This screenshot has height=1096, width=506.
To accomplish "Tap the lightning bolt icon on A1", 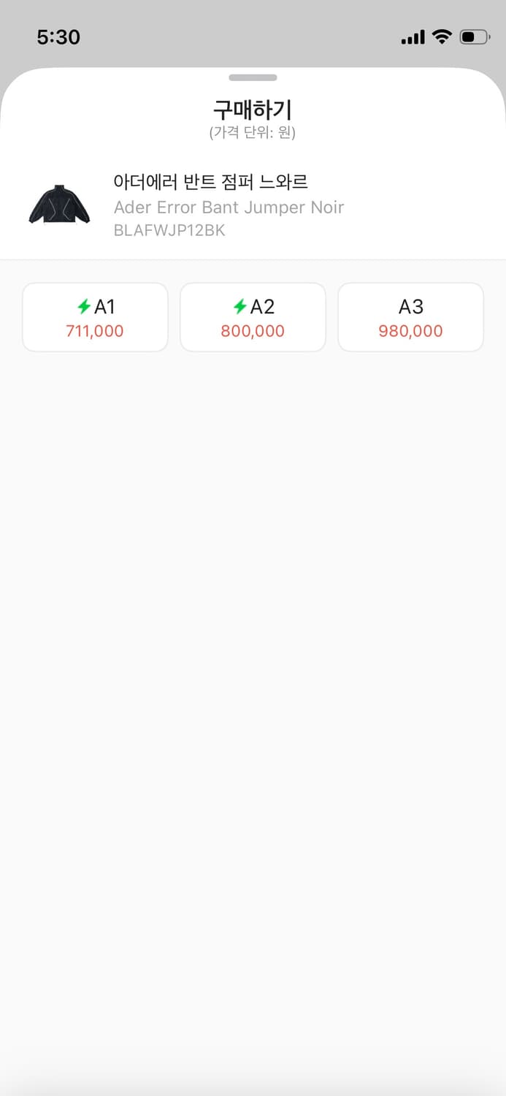I will click(84, 307).
